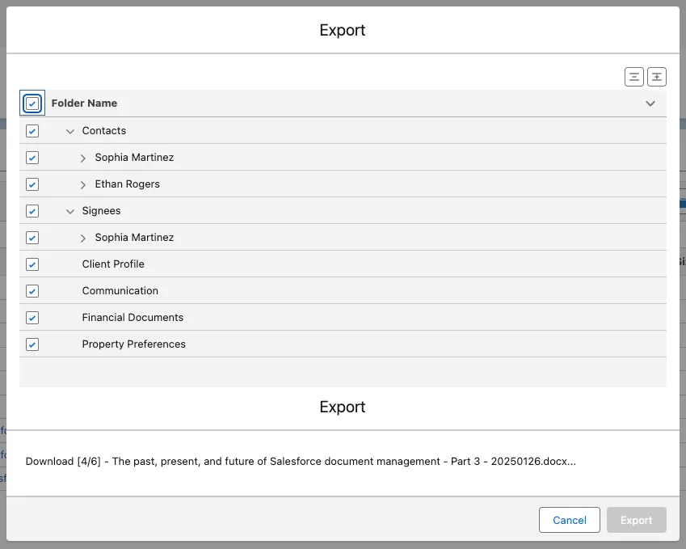Expand Sophia Martinez under Contacts
Image resolution: width=686 pixels, height=549 pixels.
(83, 158)
